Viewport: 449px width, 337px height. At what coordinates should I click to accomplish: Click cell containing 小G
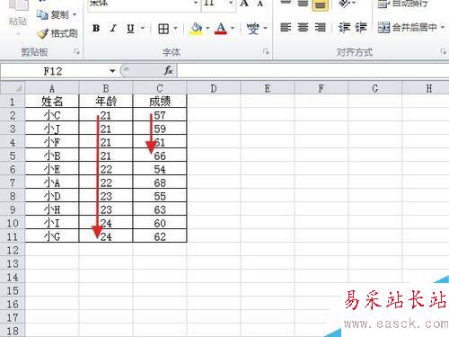52,236
